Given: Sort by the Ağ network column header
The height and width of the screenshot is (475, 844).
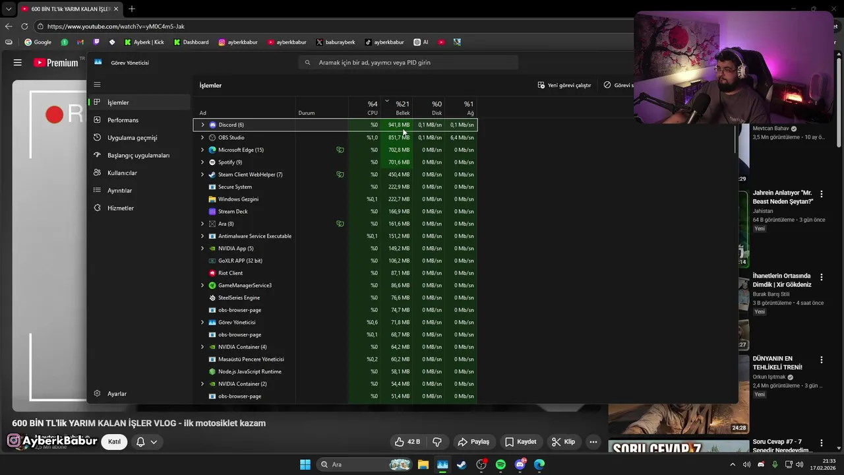Looking at the screenshot, I should pos(461,108).
